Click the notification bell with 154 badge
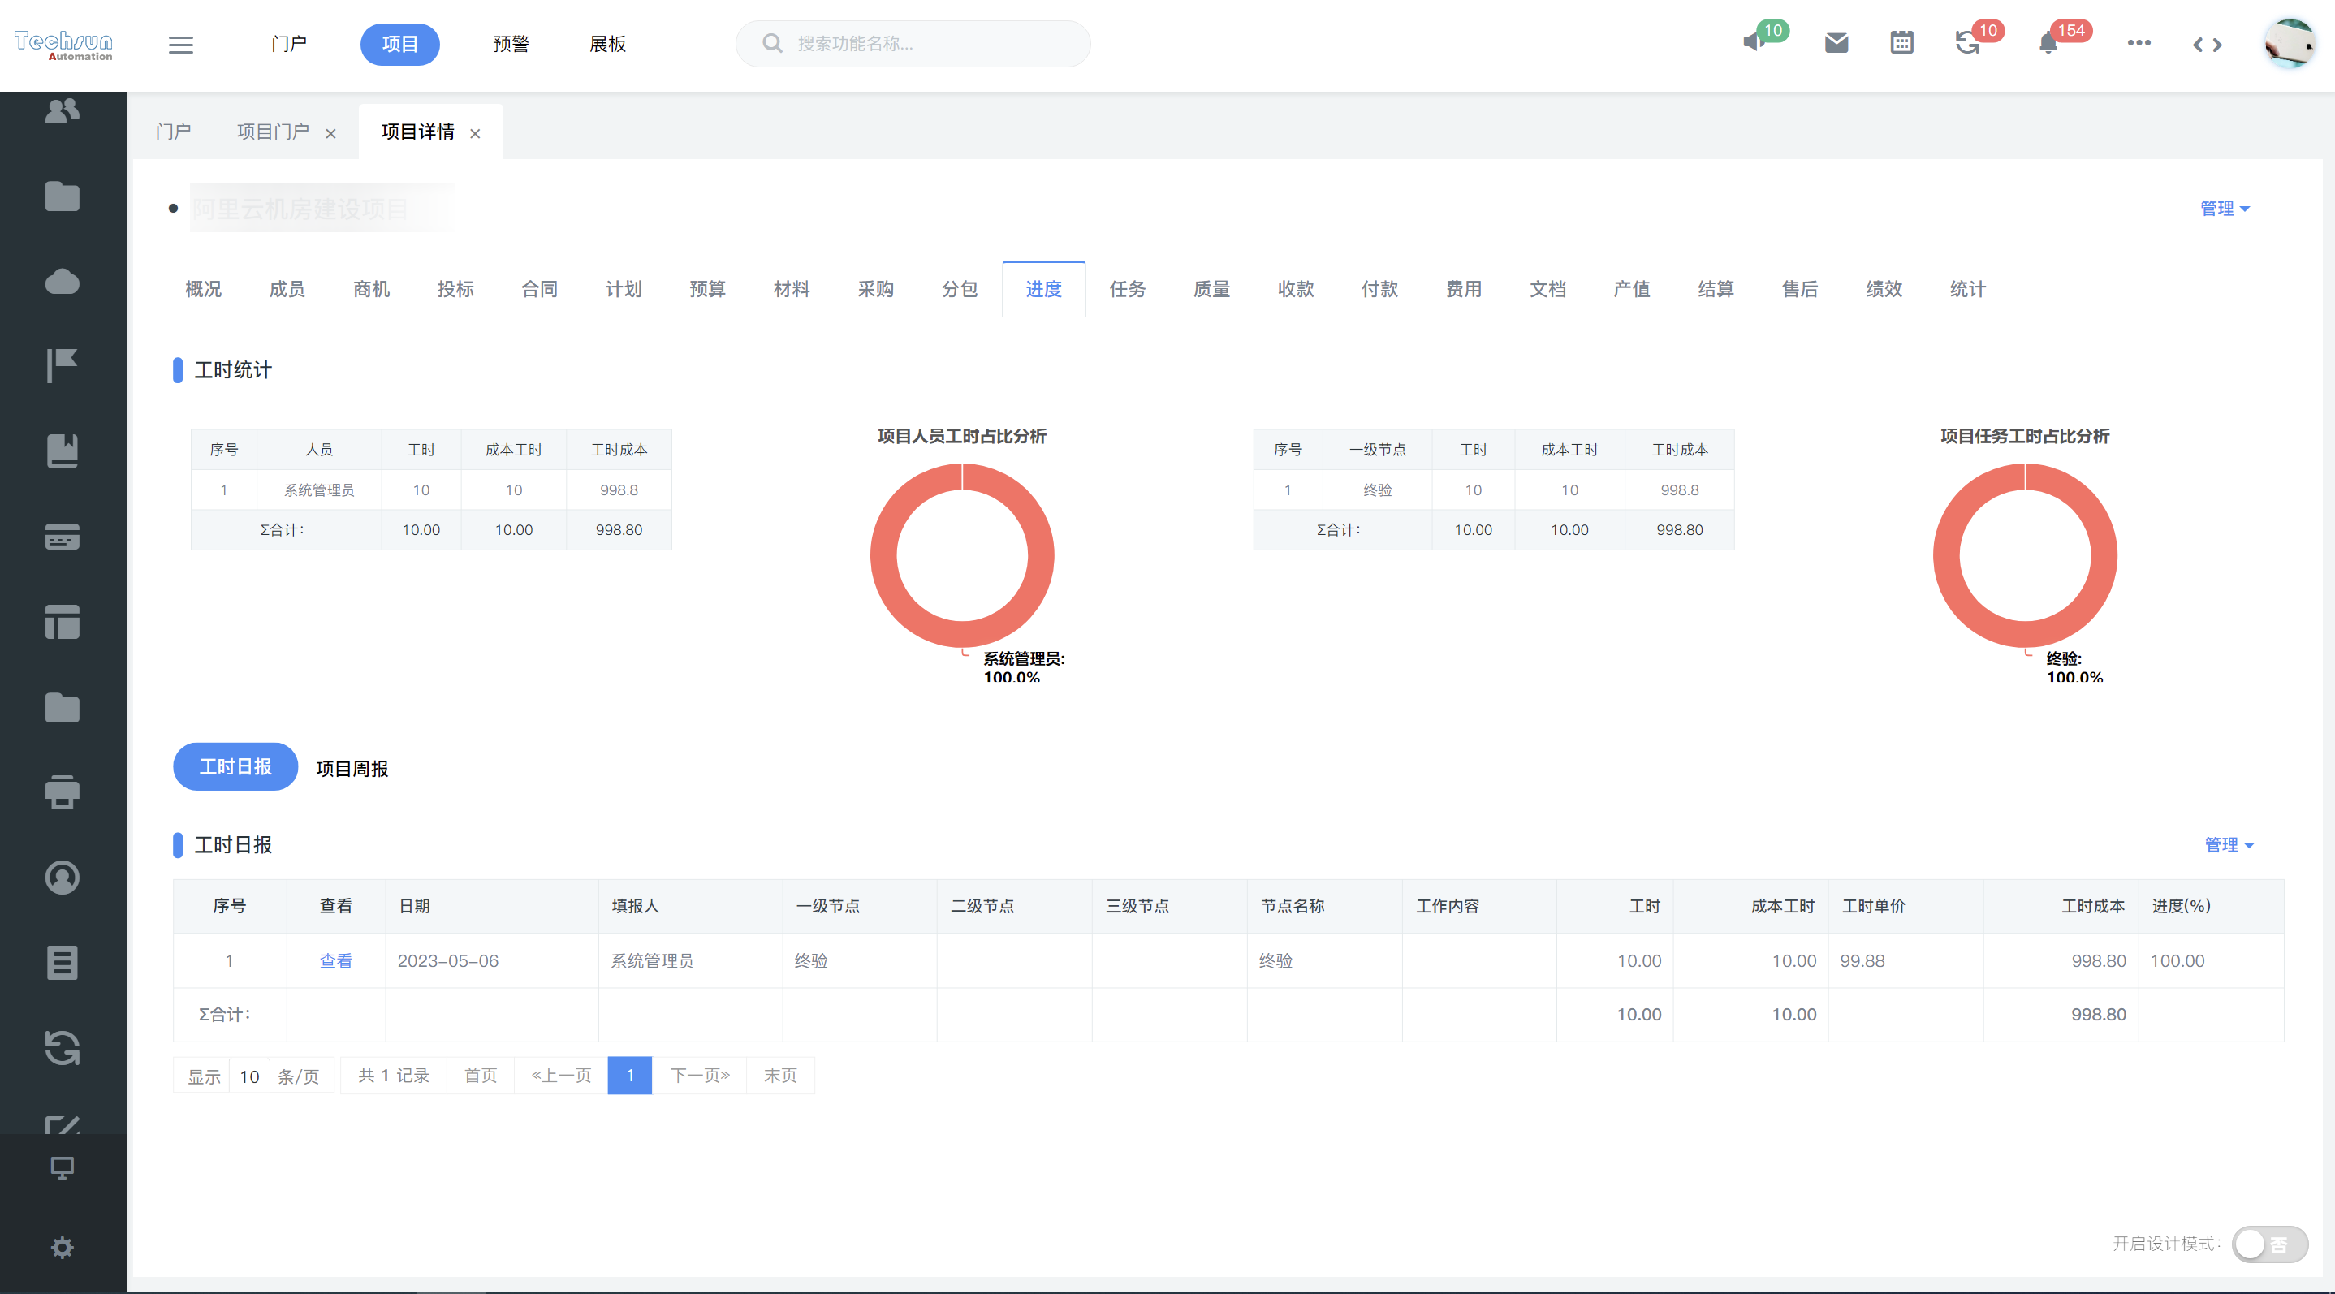The height and width of the screenshot is (1294, 2335). click(x=2048, y=42)
